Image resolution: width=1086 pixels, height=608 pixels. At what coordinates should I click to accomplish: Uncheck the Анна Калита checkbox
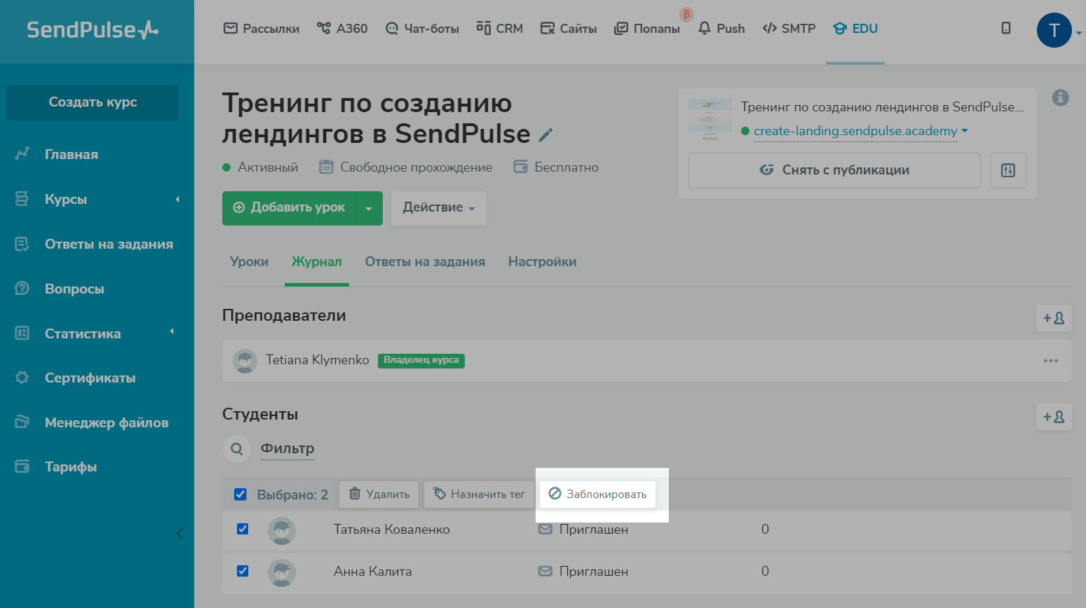[243, 571]
